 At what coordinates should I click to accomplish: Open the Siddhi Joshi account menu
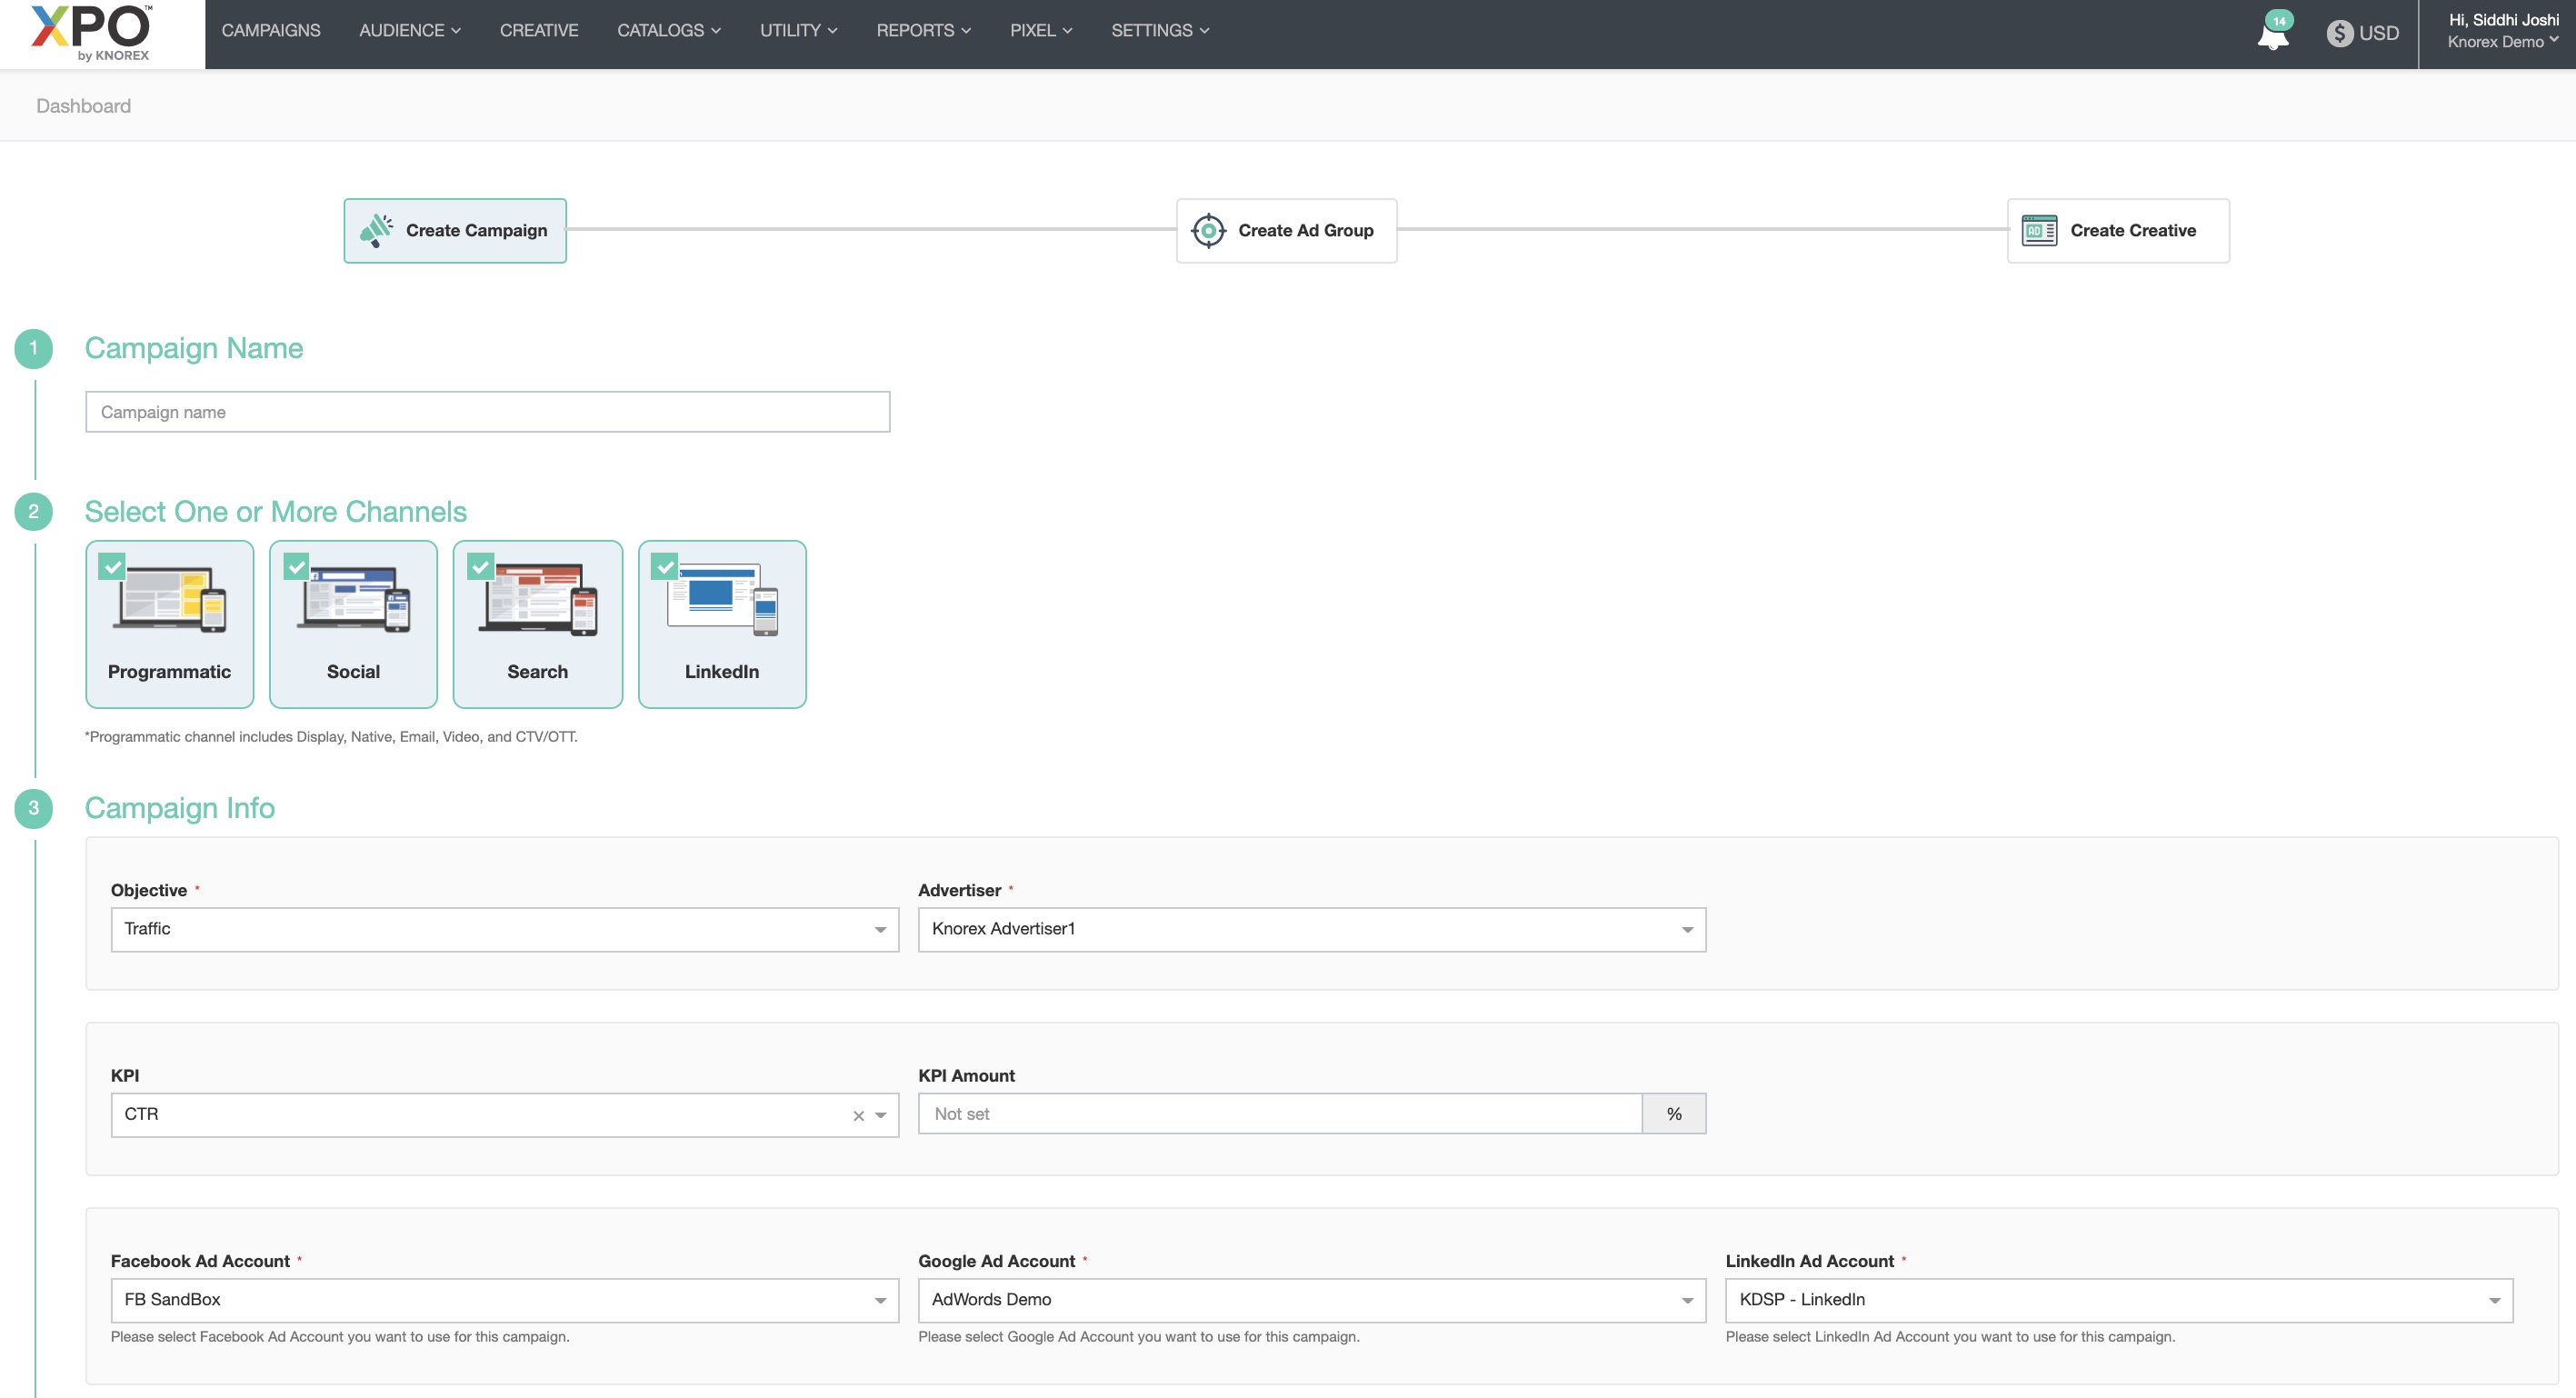[2502, 31]
